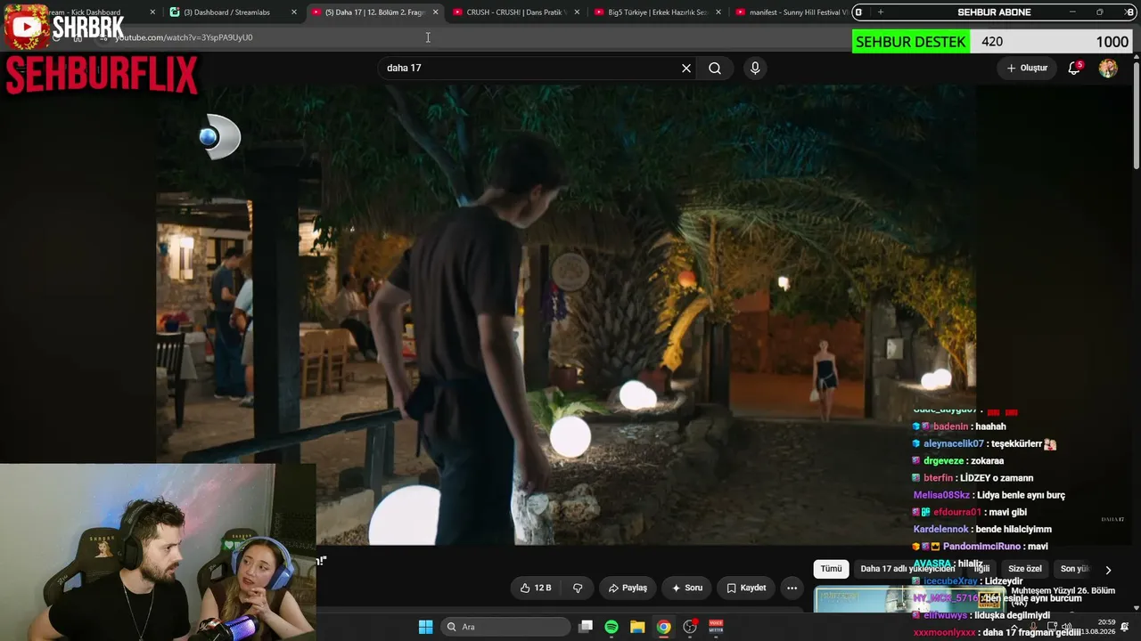Screen dimensions: 1141x641
Task: Click the browser address bar URL
Action: tap(184, 37)
